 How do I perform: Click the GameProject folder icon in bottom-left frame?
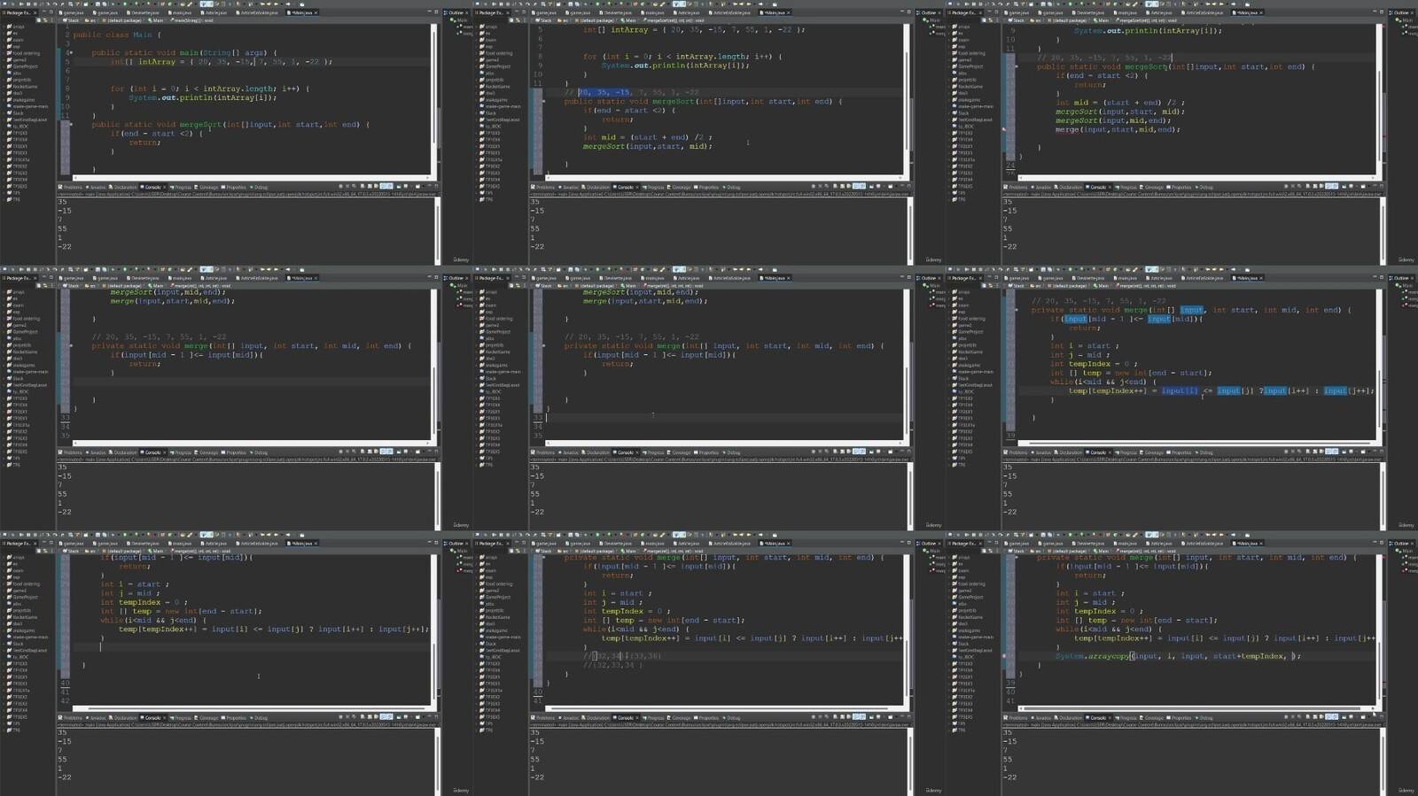click(9, 598)
